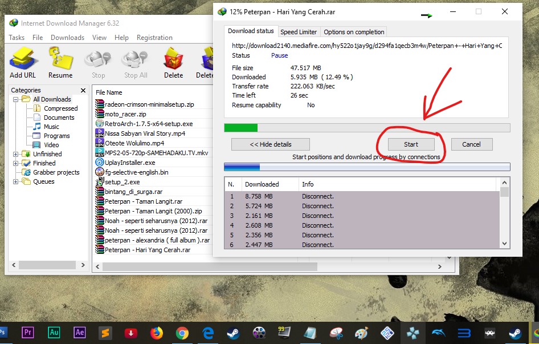Click the Grabber projects icon
This screenshot has height=344, width=539.
[26, 172]
